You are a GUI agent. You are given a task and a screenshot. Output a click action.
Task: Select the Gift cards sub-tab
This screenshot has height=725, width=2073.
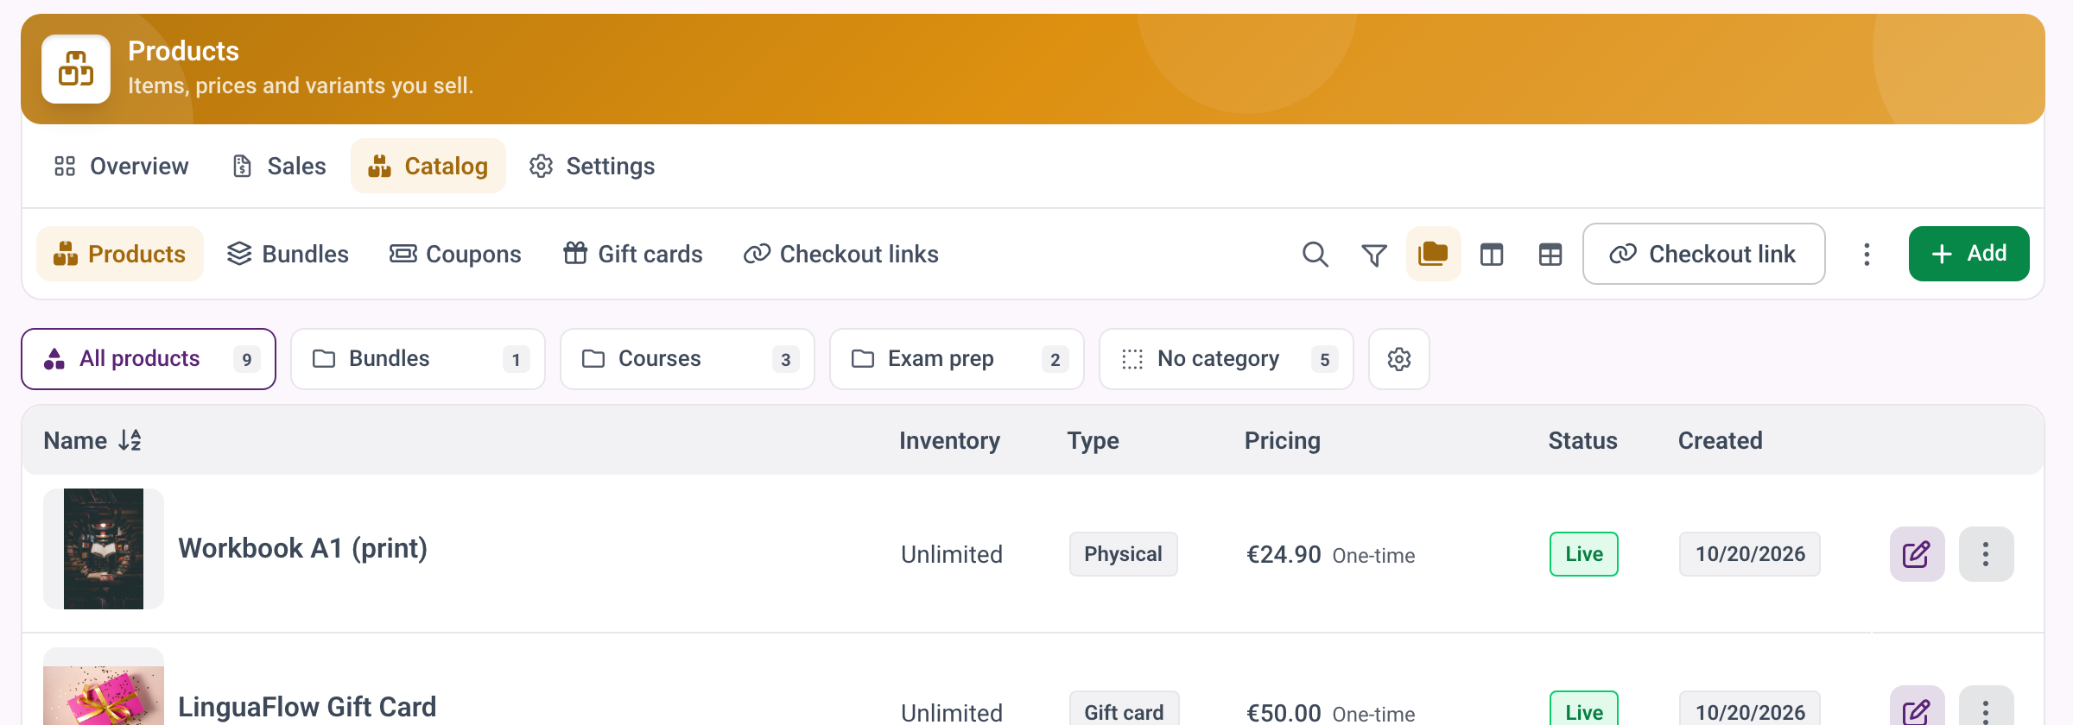point(632,254)
